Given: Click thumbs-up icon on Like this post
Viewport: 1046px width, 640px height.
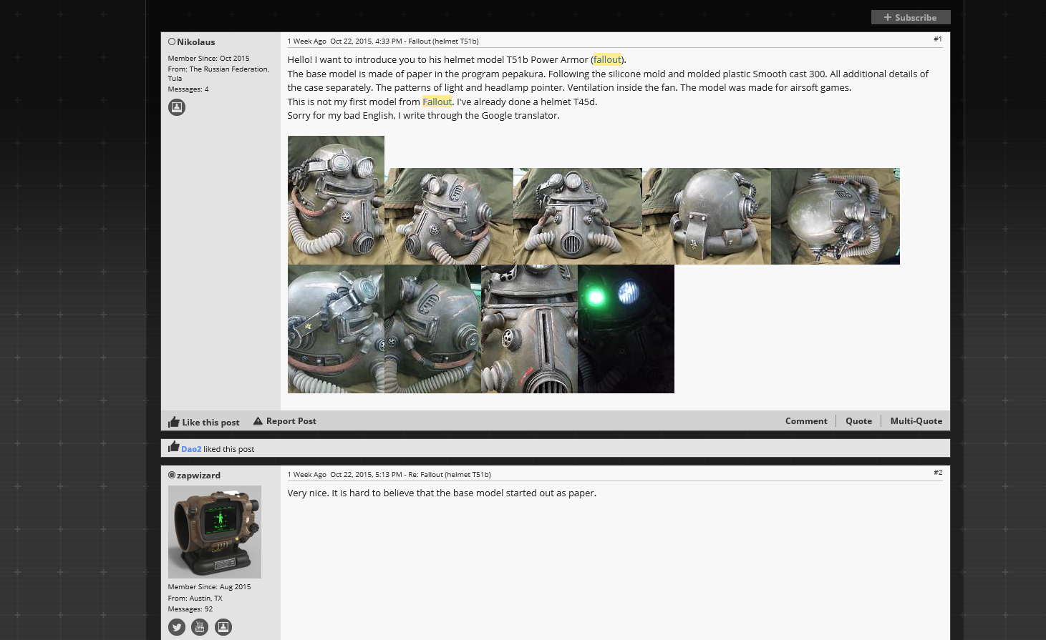Looking at the screenshot, I should 174,421.
